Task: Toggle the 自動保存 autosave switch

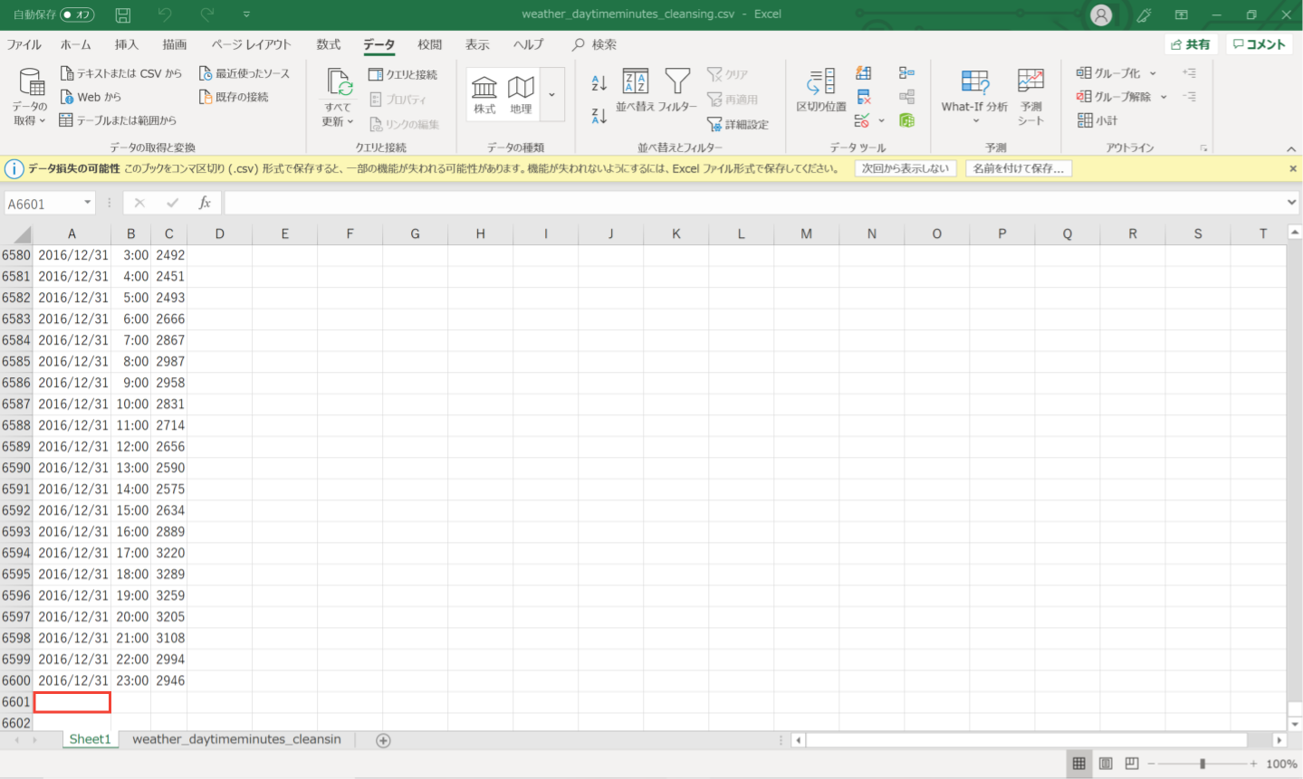Action: click(x=77, y=14)
